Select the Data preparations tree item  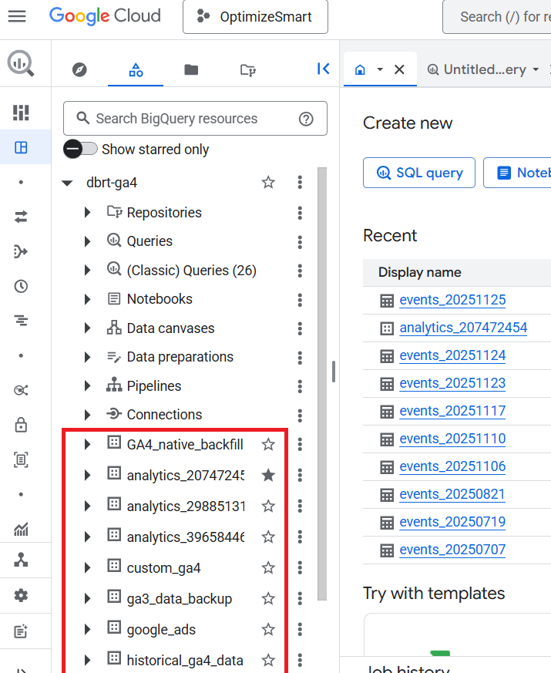(180, 357)
